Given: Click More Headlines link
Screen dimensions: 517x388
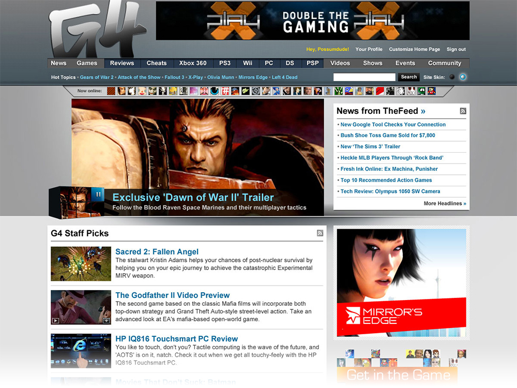Looking at the screenshot, I should pos(445,203).
